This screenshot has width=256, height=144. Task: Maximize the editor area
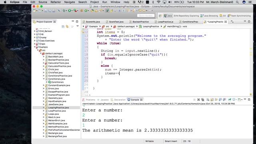(x=249, y=22)
